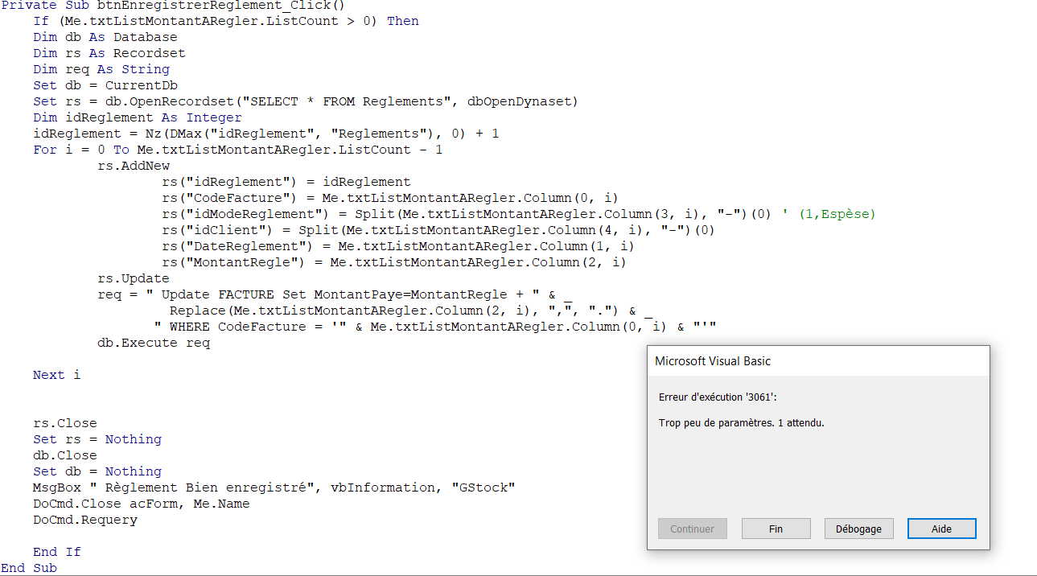1037x576 pixels.
Task: Click the disabled Continuer button
Action: [x=693, y=529]
